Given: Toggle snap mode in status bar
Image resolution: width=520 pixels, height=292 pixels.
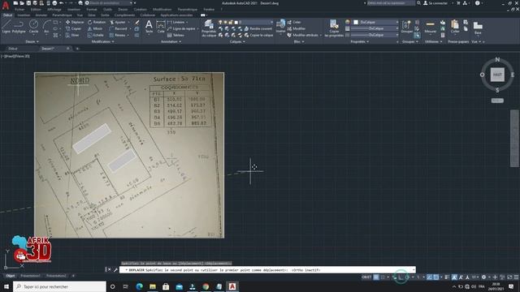Looking at the screenshot, I should point(383,277).
